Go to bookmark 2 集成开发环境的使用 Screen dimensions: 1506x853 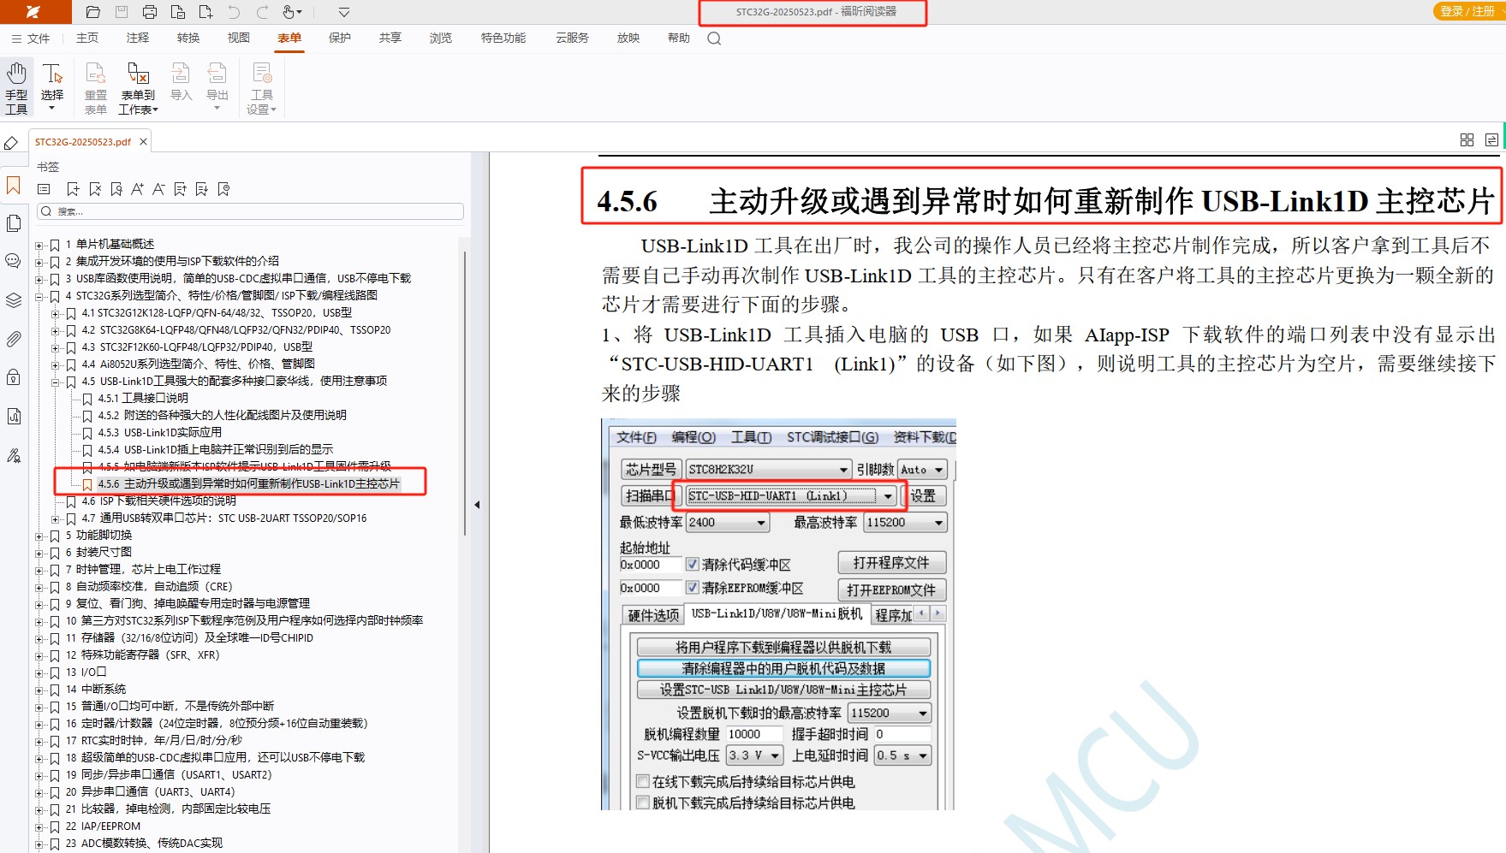click(x=172, y=262)
